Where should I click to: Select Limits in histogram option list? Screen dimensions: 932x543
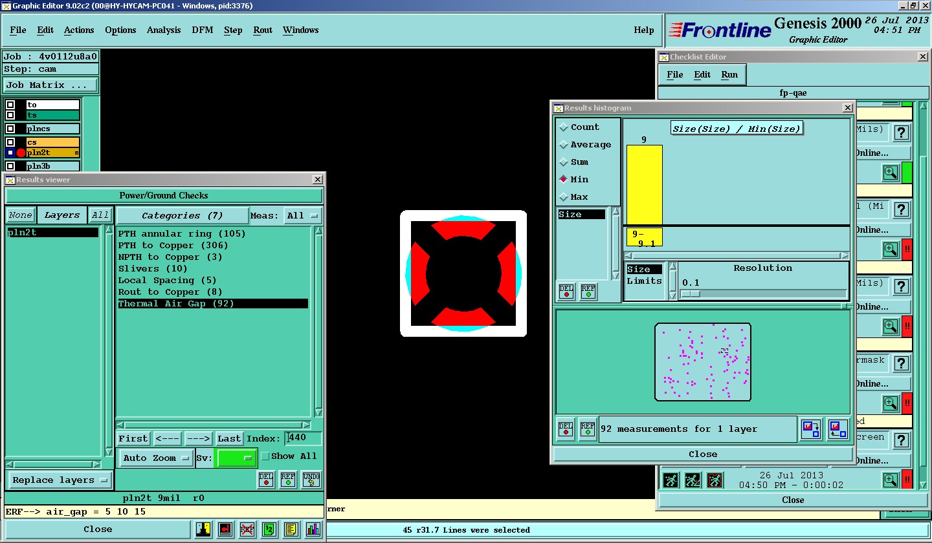[x=644, y=281]
